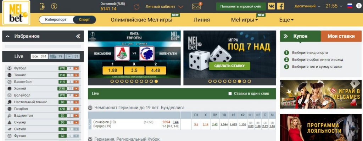Open the mobile app phone icon

coord(42,6)
